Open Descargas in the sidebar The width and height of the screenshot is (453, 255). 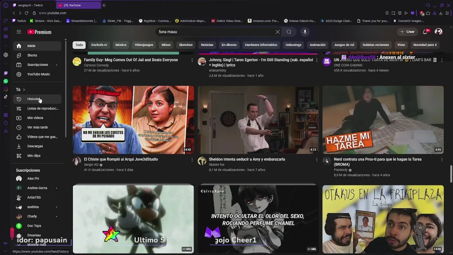point(37,146)
